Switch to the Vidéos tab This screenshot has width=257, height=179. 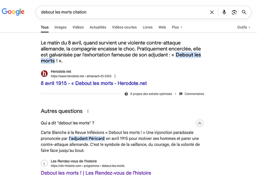pos(78,27)
